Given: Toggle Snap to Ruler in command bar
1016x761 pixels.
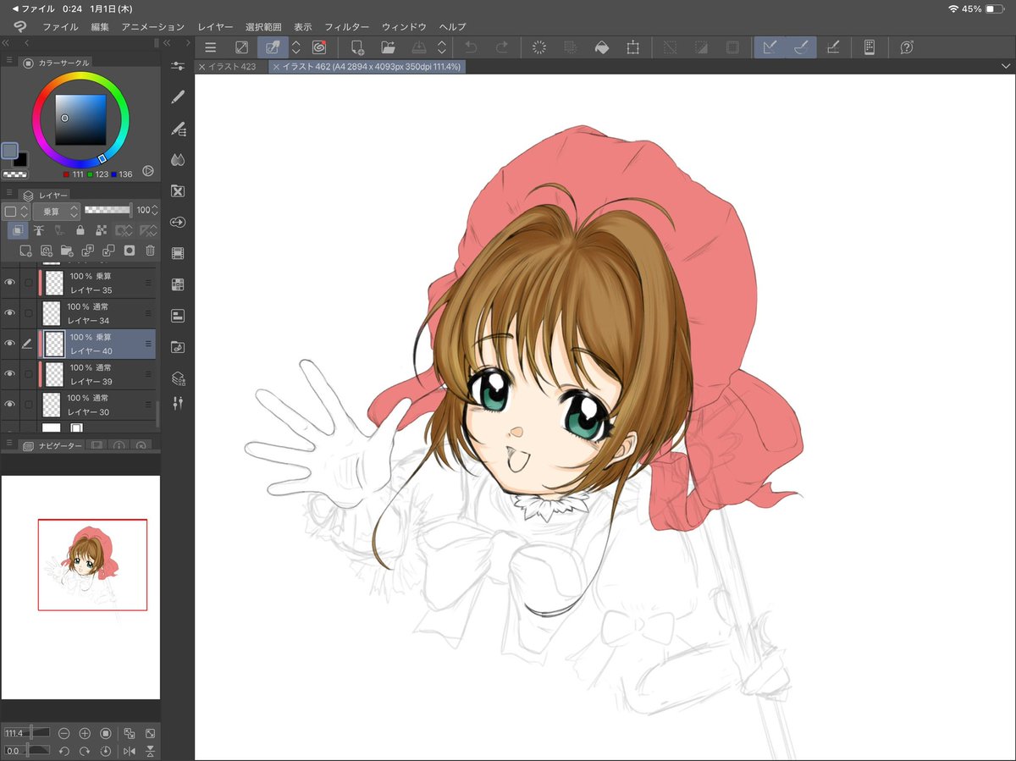Looking at the screenshot, I should (x=769, y=47).
